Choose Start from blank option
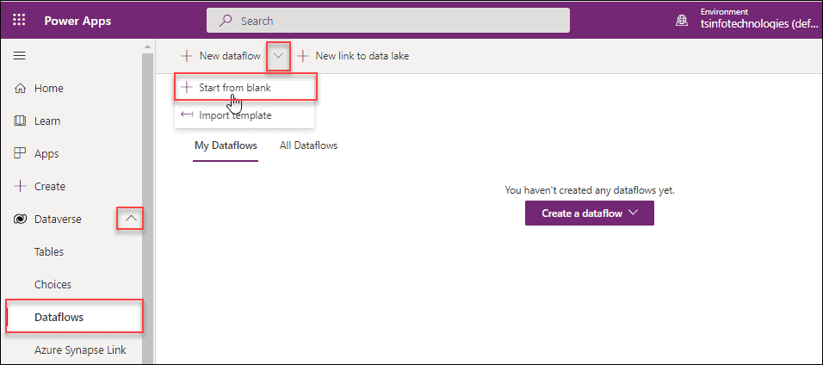Viewport: 823px width, 365px height. coord(245,88)
